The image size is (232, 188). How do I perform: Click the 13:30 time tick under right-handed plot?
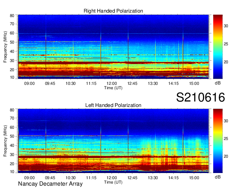tap(153, 83)
